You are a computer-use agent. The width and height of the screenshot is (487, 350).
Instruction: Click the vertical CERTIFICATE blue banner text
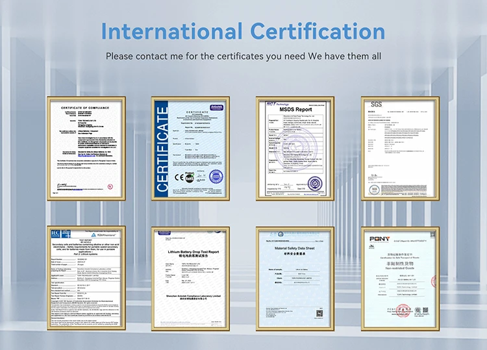click(x=162, y=149)
